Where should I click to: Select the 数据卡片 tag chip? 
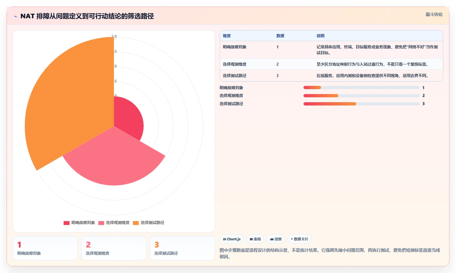tap(300, 239)
